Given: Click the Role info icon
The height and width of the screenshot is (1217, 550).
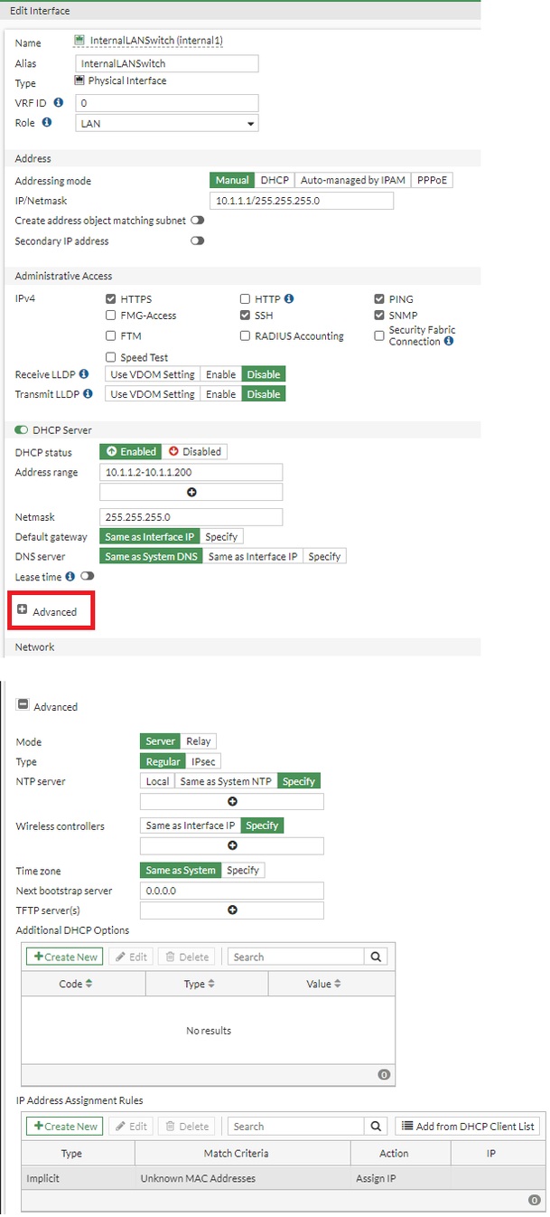Looking at the screenshot, I should pyautogui.click(x=47, y=122).
